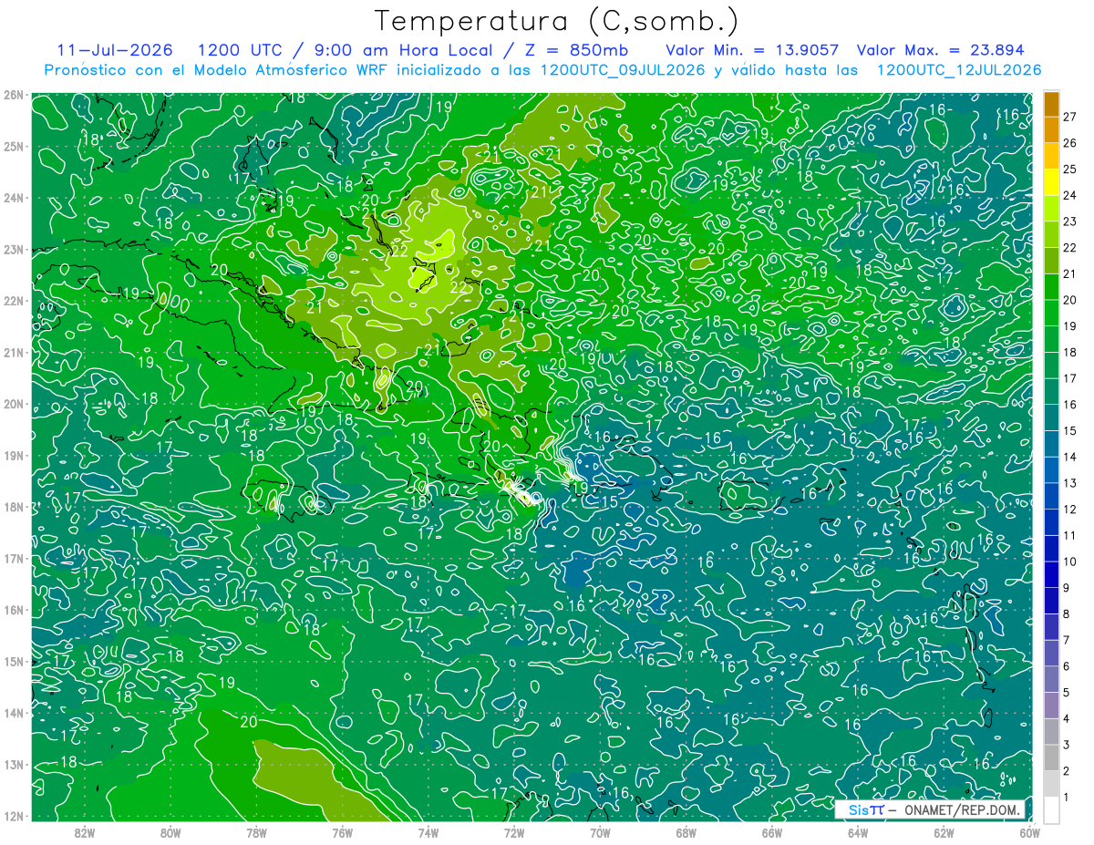Click the purple swatch between 4 and 5
The height and width of the screenshot is (845, 1094).
[1051, 706]
